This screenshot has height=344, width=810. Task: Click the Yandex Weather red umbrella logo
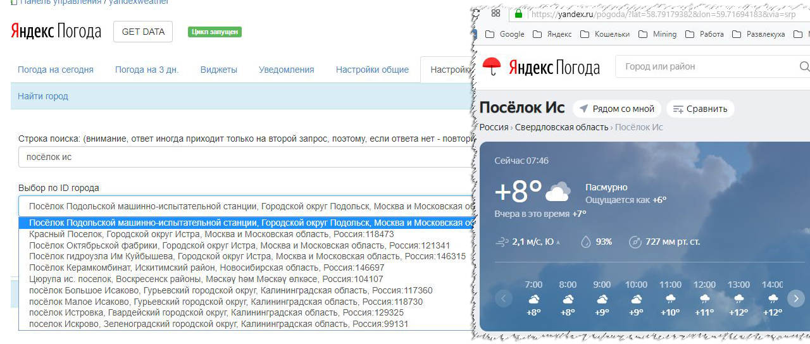coord(492,66)
